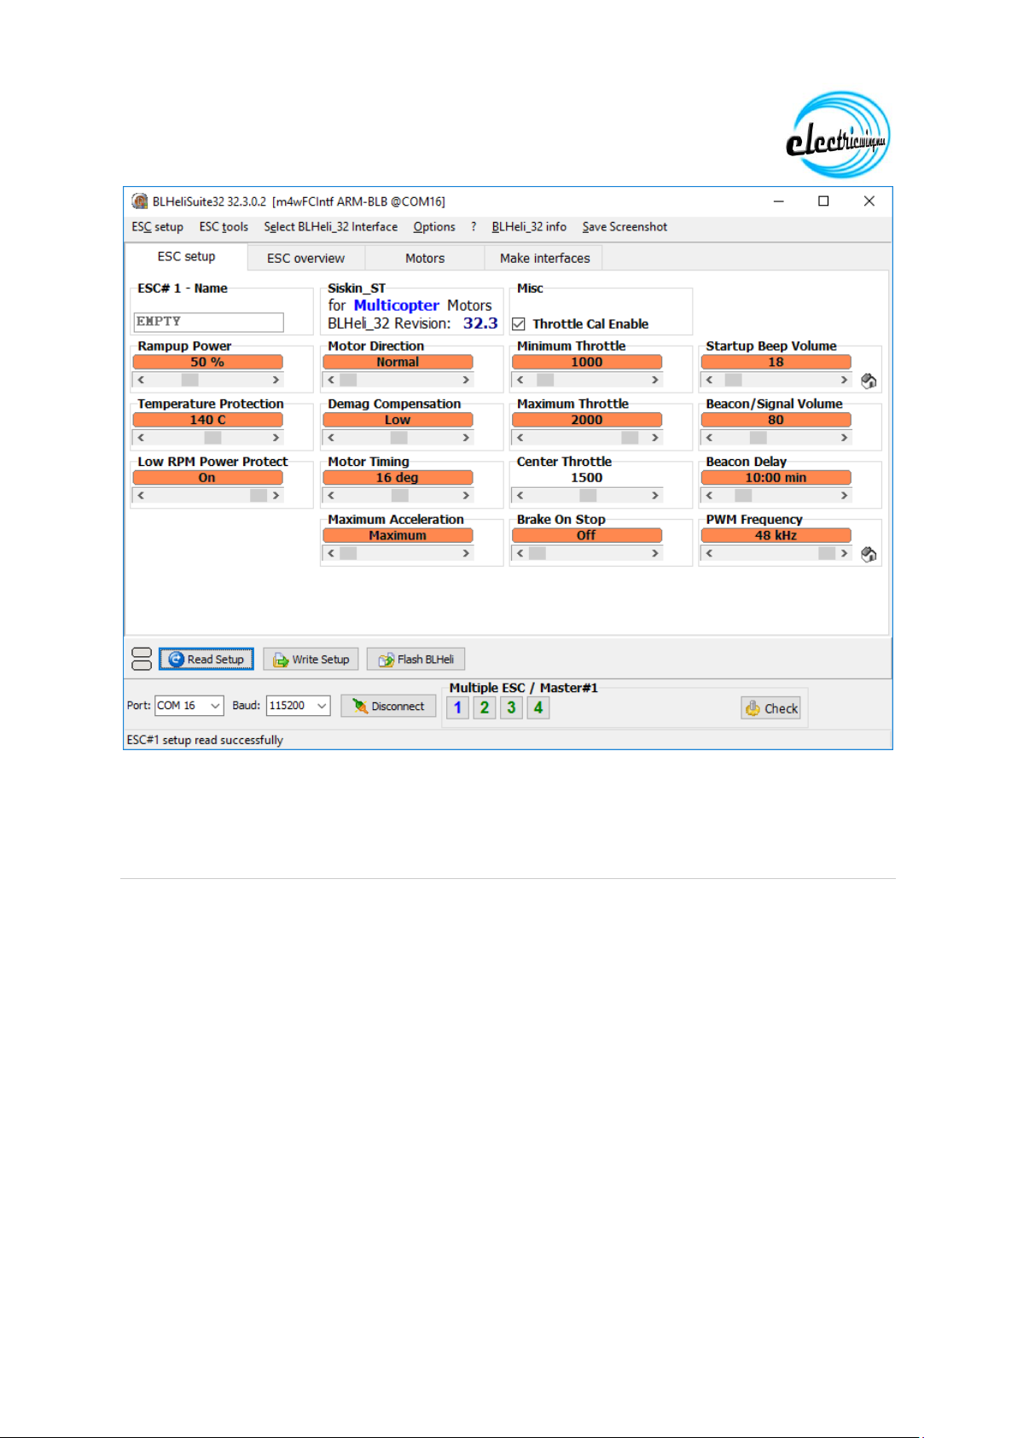This screenshot has height=1438, width=1017.
Task: Open the BLHeli_32 info menu
Action: (x=529, y=227)
